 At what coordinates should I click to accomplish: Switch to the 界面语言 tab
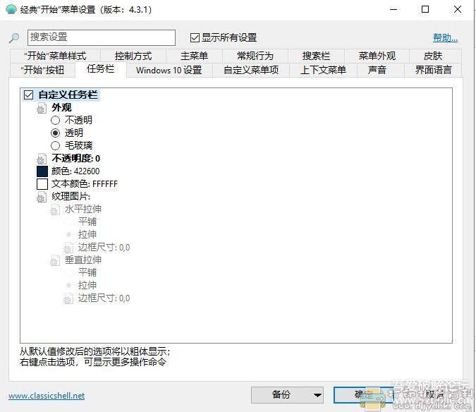pos(433,70)
